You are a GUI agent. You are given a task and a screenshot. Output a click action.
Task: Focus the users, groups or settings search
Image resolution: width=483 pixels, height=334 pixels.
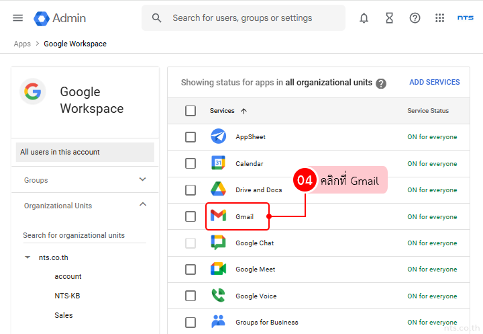click(244, 18)
